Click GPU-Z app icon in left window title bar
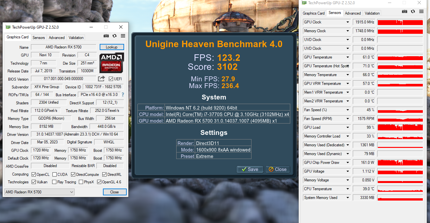The width and height of the screenshot is (430, 223). tap(8, 27)
